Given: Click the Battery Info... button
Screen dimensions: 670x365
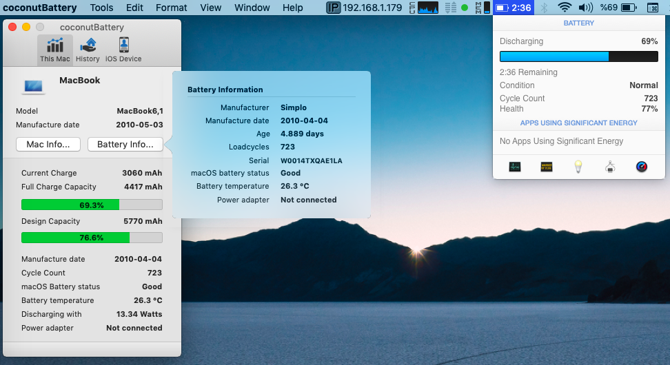Looking at the screenshot, I should 125,145.
